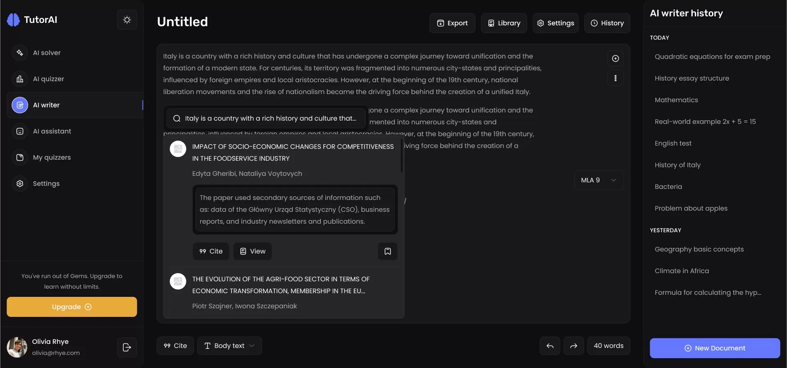The height and width of the screenshot is (368, 787).
Task: Click the redo arrow button
Action: coord(574,346)
